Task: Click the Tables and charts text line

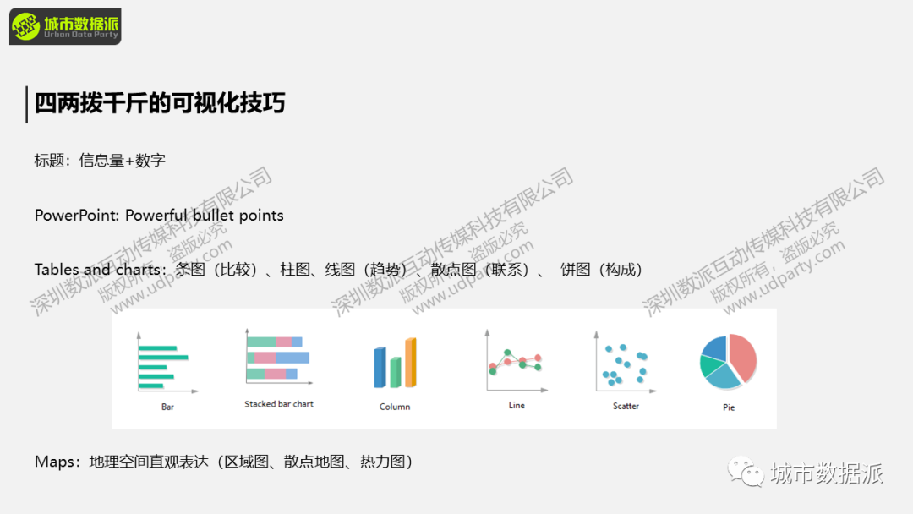Action: [x=337, y=270]
